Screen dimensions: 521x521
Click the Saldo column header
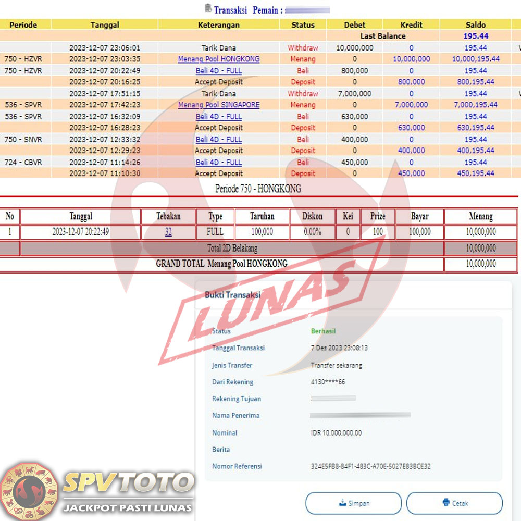[475, 24]
